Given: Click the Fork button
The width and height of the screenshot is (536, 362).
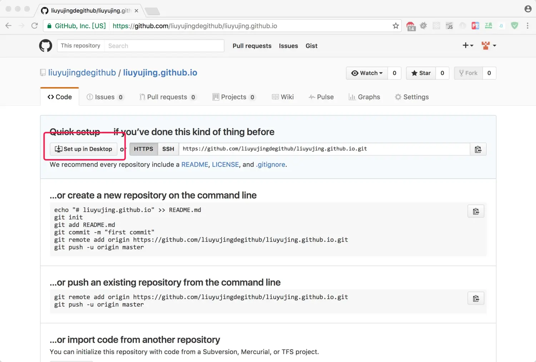Looking at the screenshot, I should tap(468, 73).
